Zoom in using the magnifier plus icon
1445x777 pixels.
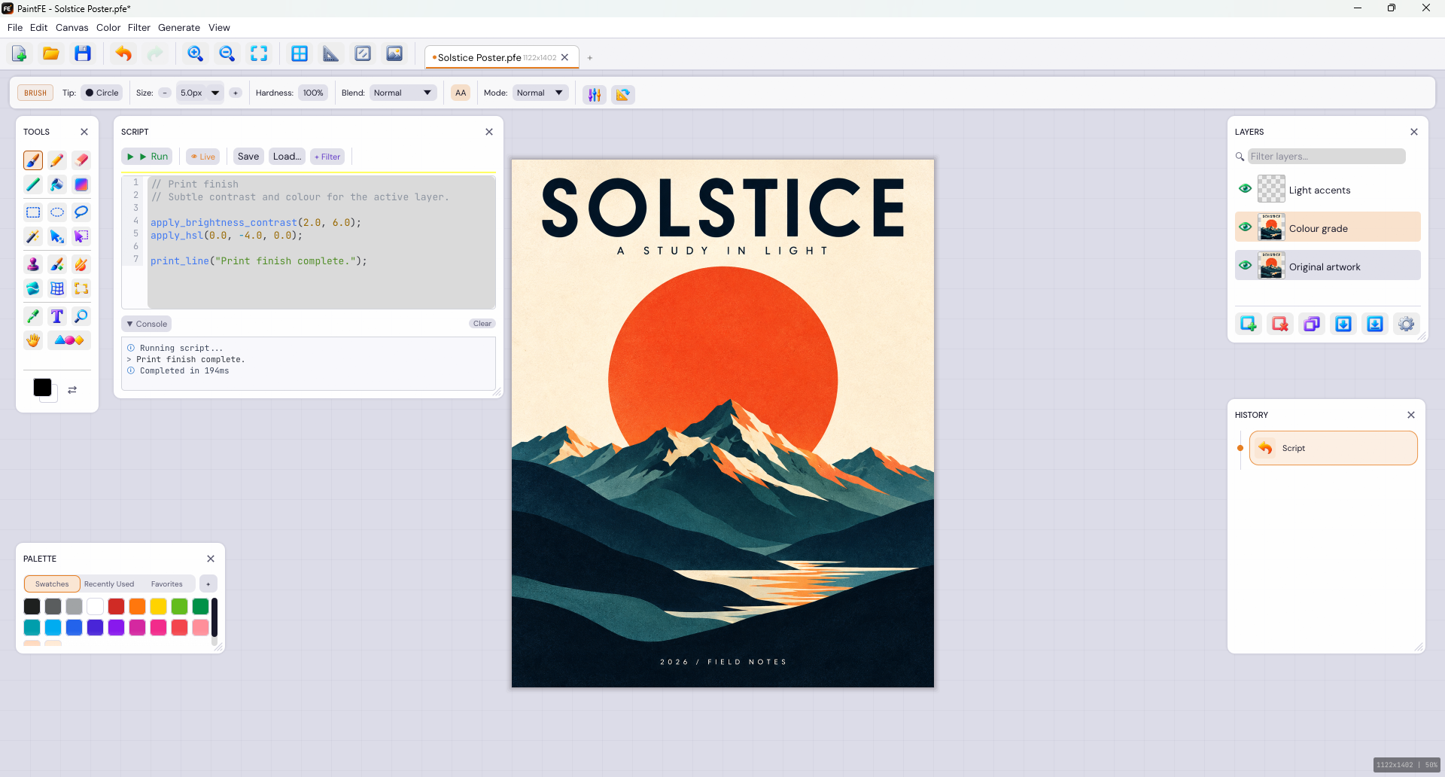pyautogui.click(x=195, y=53)
